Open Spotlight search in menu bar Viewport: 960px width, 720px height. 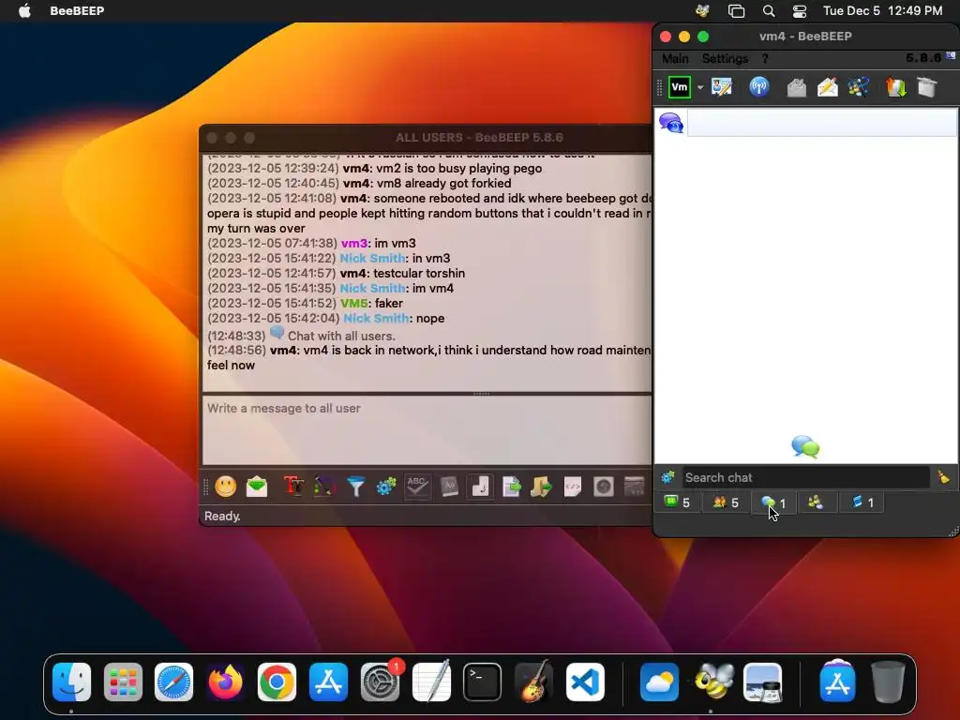pyautogui.click(x=769, y=11)
